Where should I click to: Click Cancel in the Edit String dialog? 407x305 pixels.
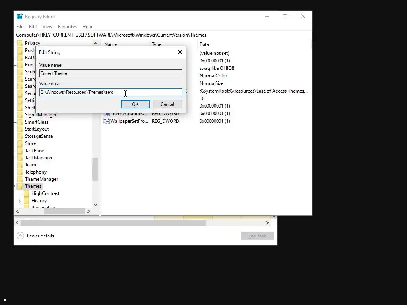click(x=167, y=104)
